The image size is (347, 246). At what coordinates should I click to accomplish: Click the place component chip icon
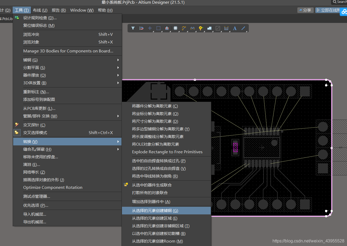175,28
